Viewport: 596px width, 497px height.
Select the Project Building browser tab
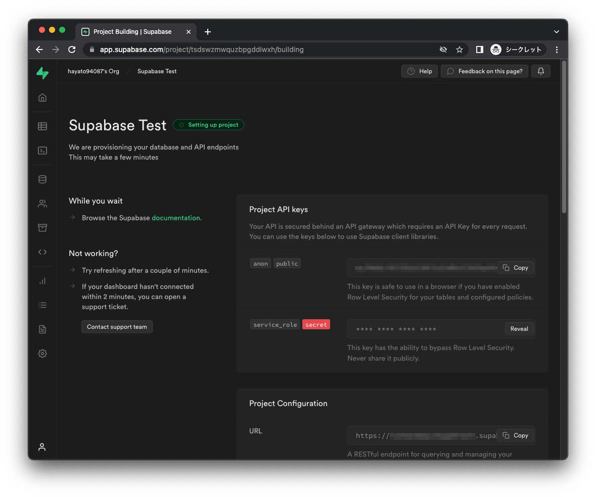(132, 32)
